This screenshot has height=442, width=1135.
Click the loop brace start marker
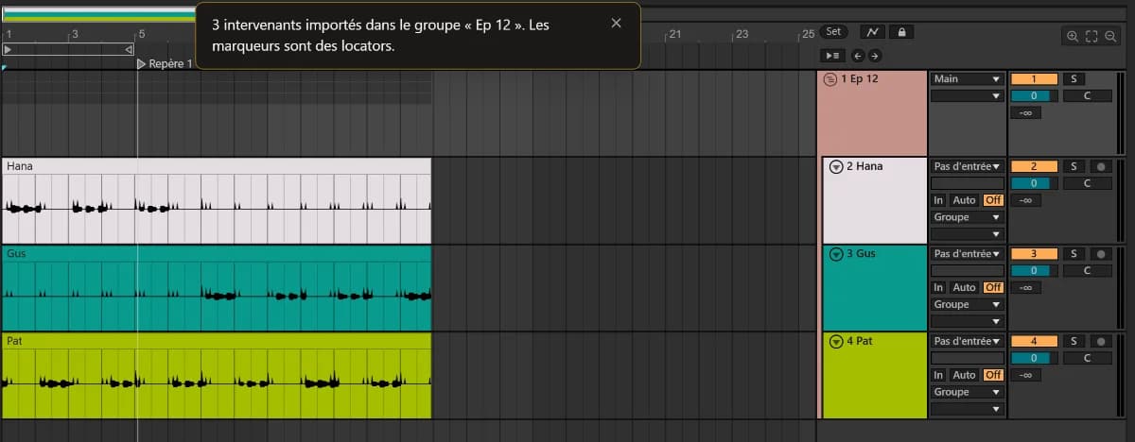click(8, 48)
